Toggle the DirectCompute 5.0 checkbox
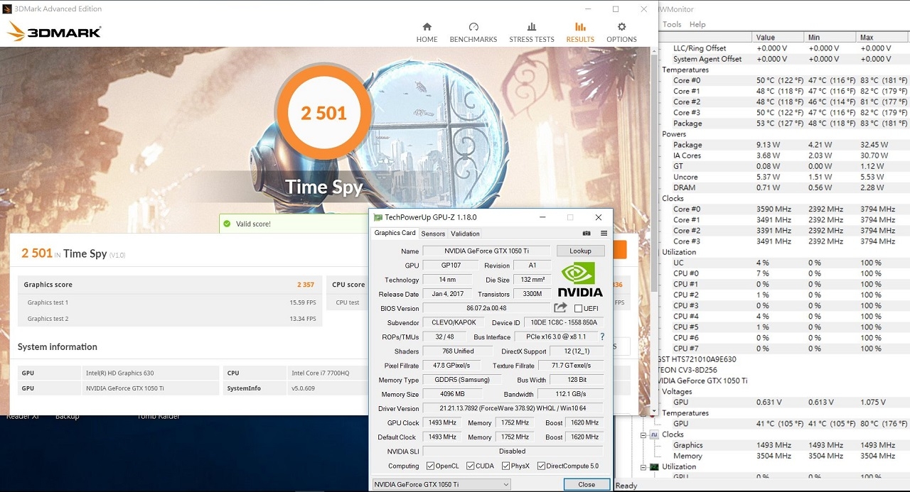 click(542, 466)
